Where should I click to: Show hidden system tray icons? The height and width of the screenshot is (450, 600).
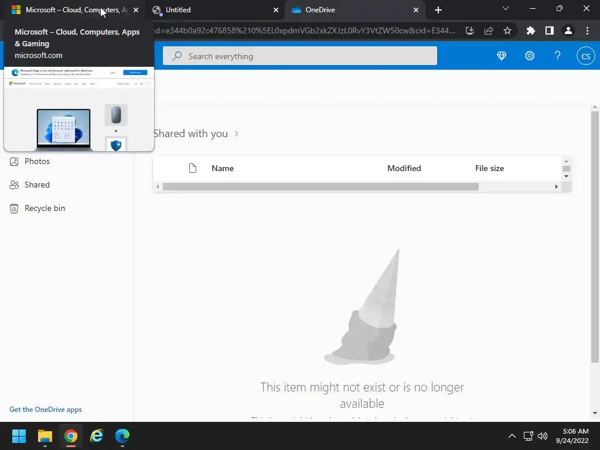[x=512, y=436]
